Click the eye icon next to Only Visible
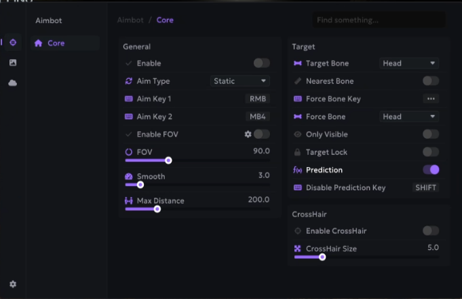The width and height of the screenshot is (462, 299). (297, 135)
